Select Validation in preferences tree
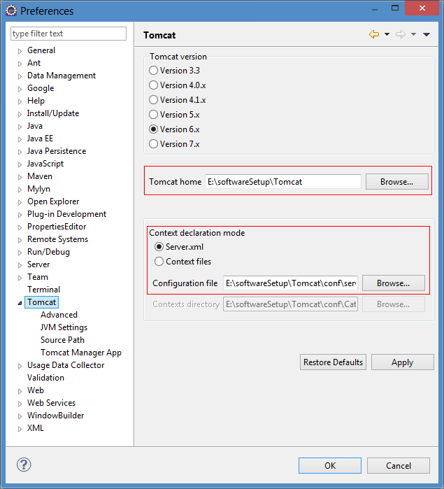Image resolution: width=444 pixels, height=489 pixels. (45, 378)
